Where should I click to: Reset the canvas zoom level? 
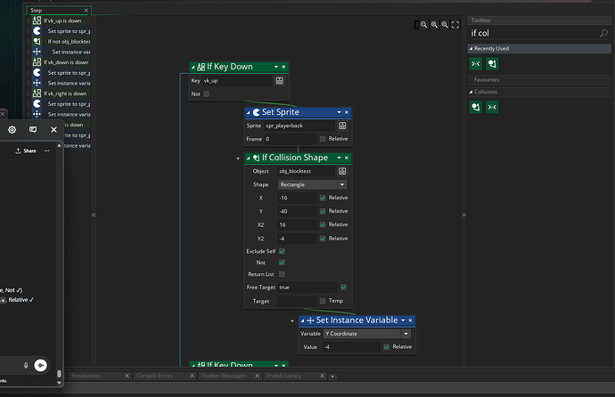tap(434, 25)
